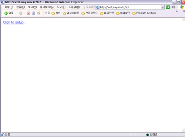Open the Back history dropdown arrow
The image size is (185, 137).
click(16, 13)
